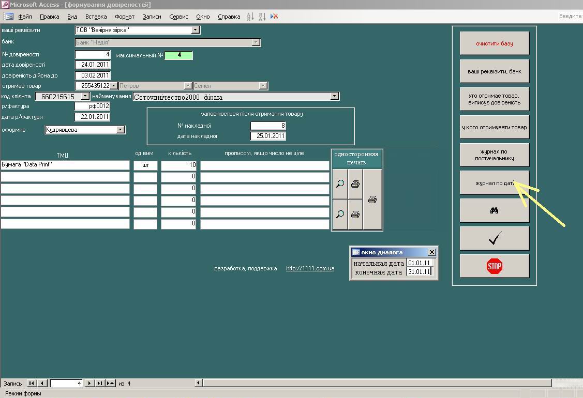Click the кількість field showing 10
This screenshot has height=398, width=583.
click(x=178, y=165)
